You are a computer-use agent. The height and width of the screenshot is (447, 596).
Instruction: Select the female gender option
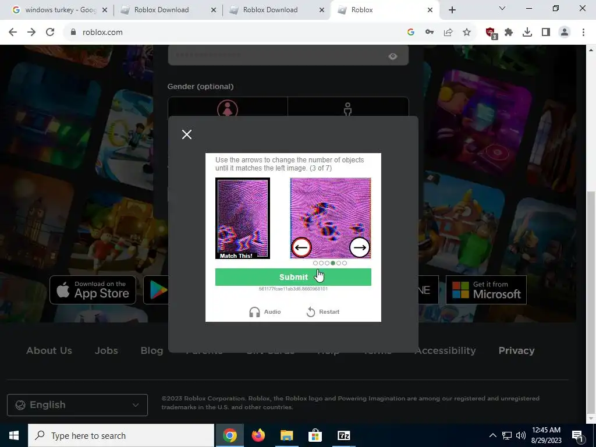(x=228, y=107)
